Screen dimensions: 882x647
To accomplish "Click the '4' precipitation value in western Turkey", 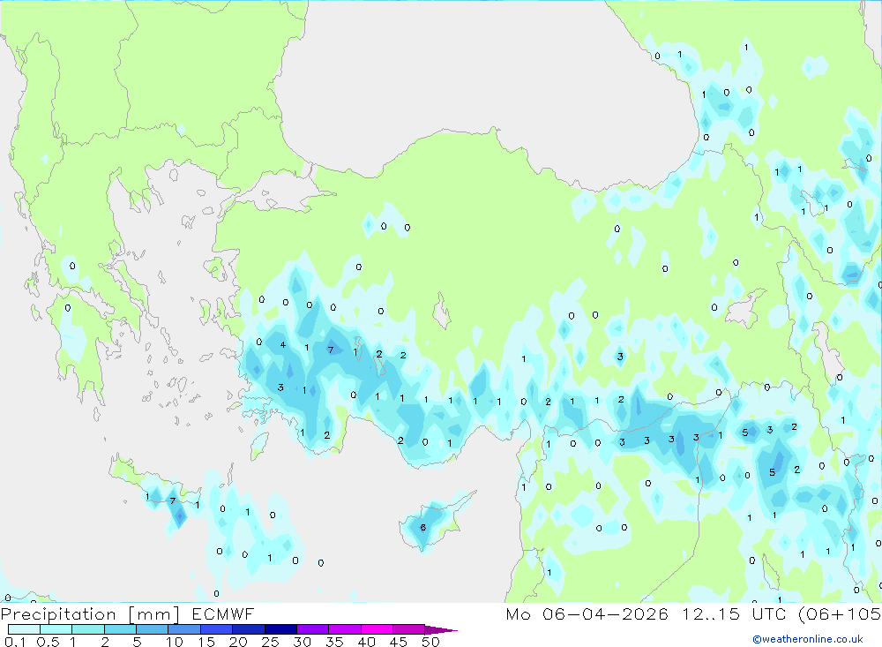I will [283, 344].
